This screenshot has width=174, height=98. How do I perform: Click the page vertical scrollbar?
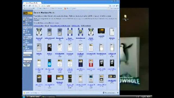pos(119,50)
